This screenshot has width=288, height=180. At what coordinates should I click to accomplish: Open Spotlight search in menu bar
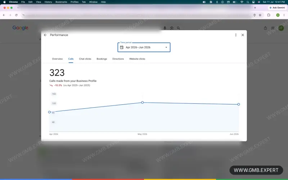248,2
